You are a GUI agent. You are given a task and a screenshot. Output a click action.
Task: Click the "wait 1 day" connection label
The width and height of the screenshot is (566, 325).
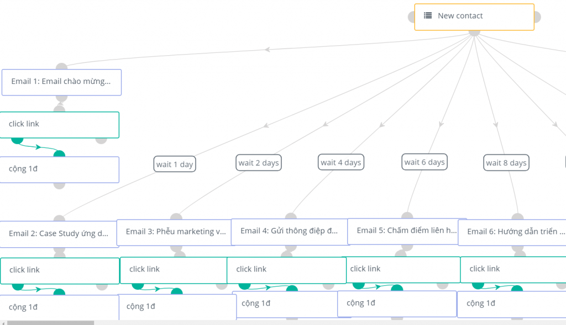175,164
